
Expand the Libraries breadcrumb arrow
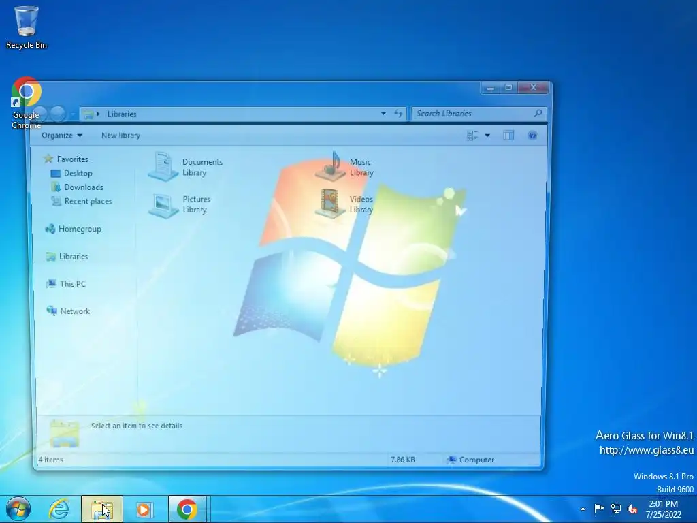[x=98, y=114]
